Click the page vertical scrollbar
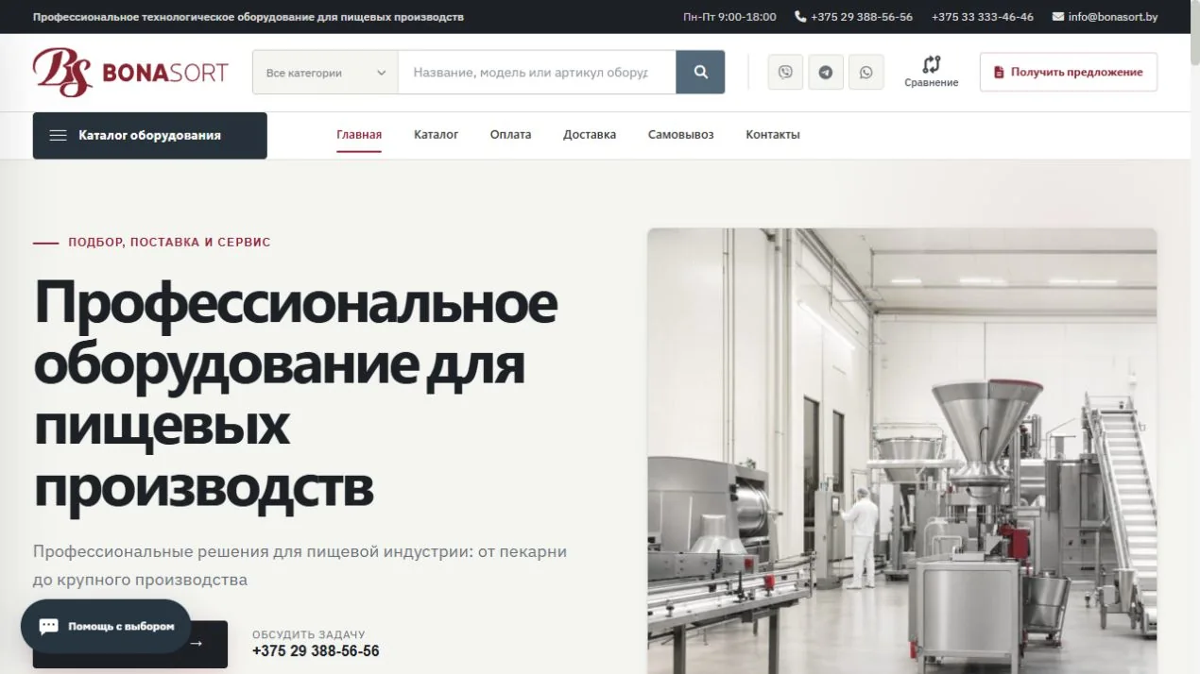 pyautogui.click(x=1194, y=337)
